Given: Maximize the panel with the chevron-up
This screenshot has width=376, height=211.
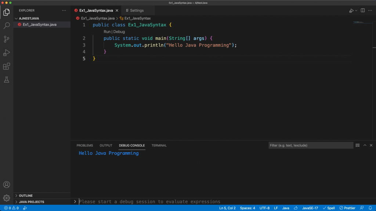Looking at the screenshot, I should coord(365,145).
